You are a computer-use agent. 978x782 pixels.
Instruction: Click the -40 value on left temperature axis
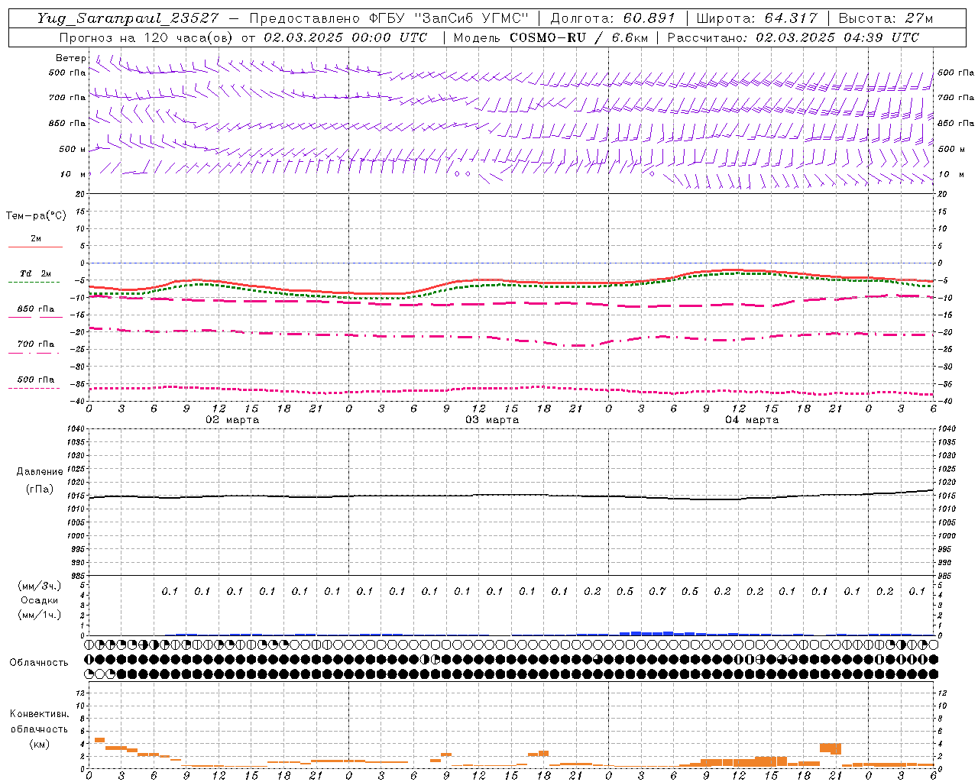76,401
